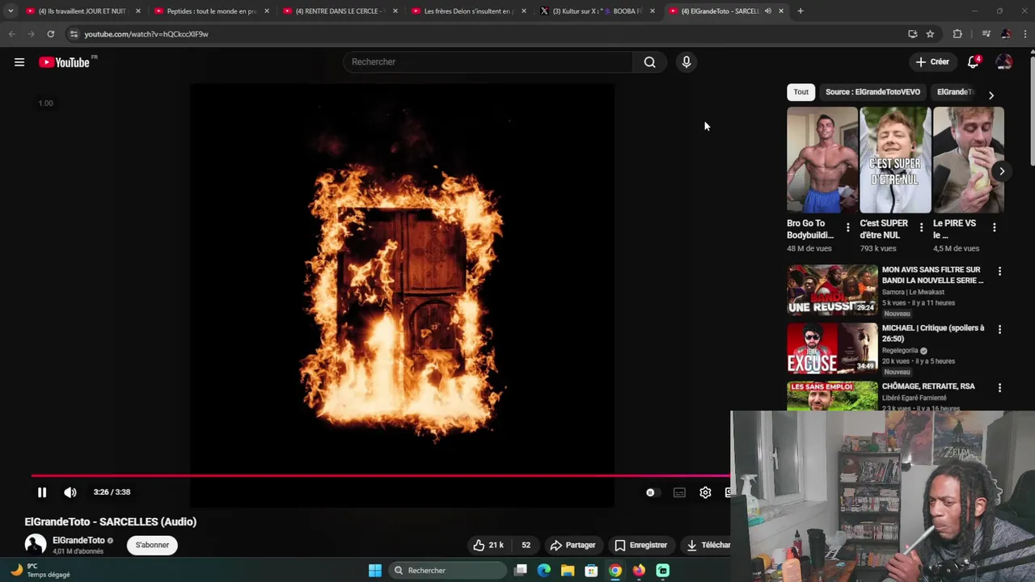This screenshot has height=582, width=1035.
Task: Open MON AVIS SANS FILTRE video title
Action: click(932, 275)
